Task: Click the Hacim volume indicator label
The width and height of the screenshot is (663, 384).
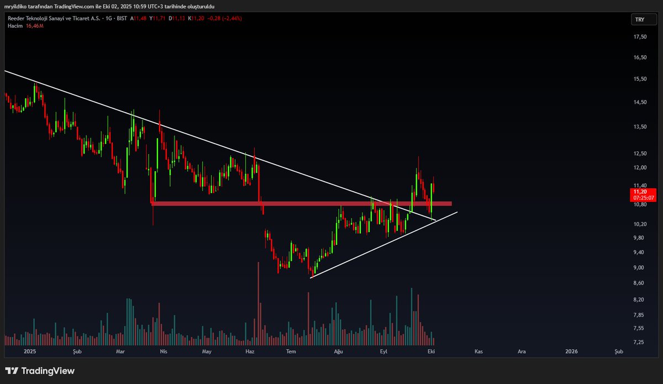Action: click(15, 25)
